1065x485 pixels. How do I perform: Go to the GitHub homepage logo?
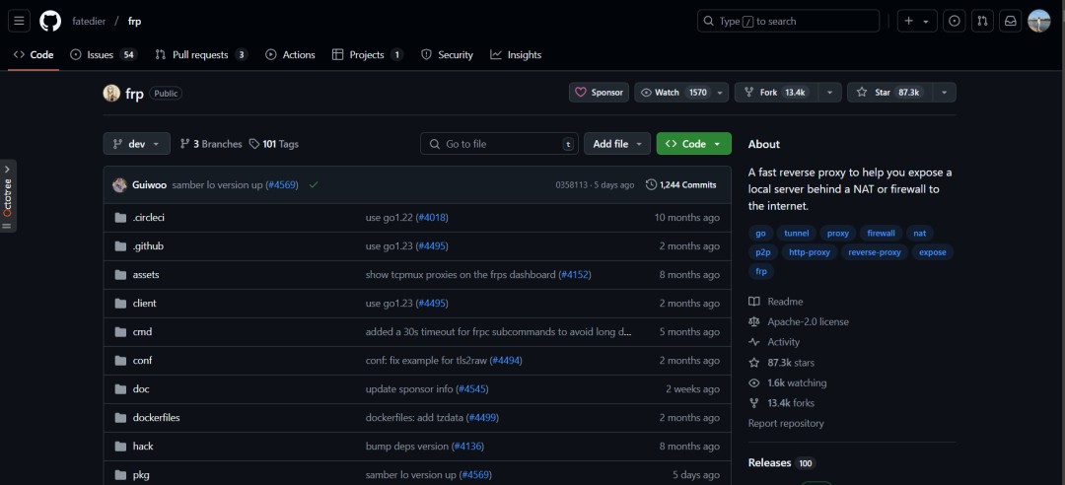[50, 21]
